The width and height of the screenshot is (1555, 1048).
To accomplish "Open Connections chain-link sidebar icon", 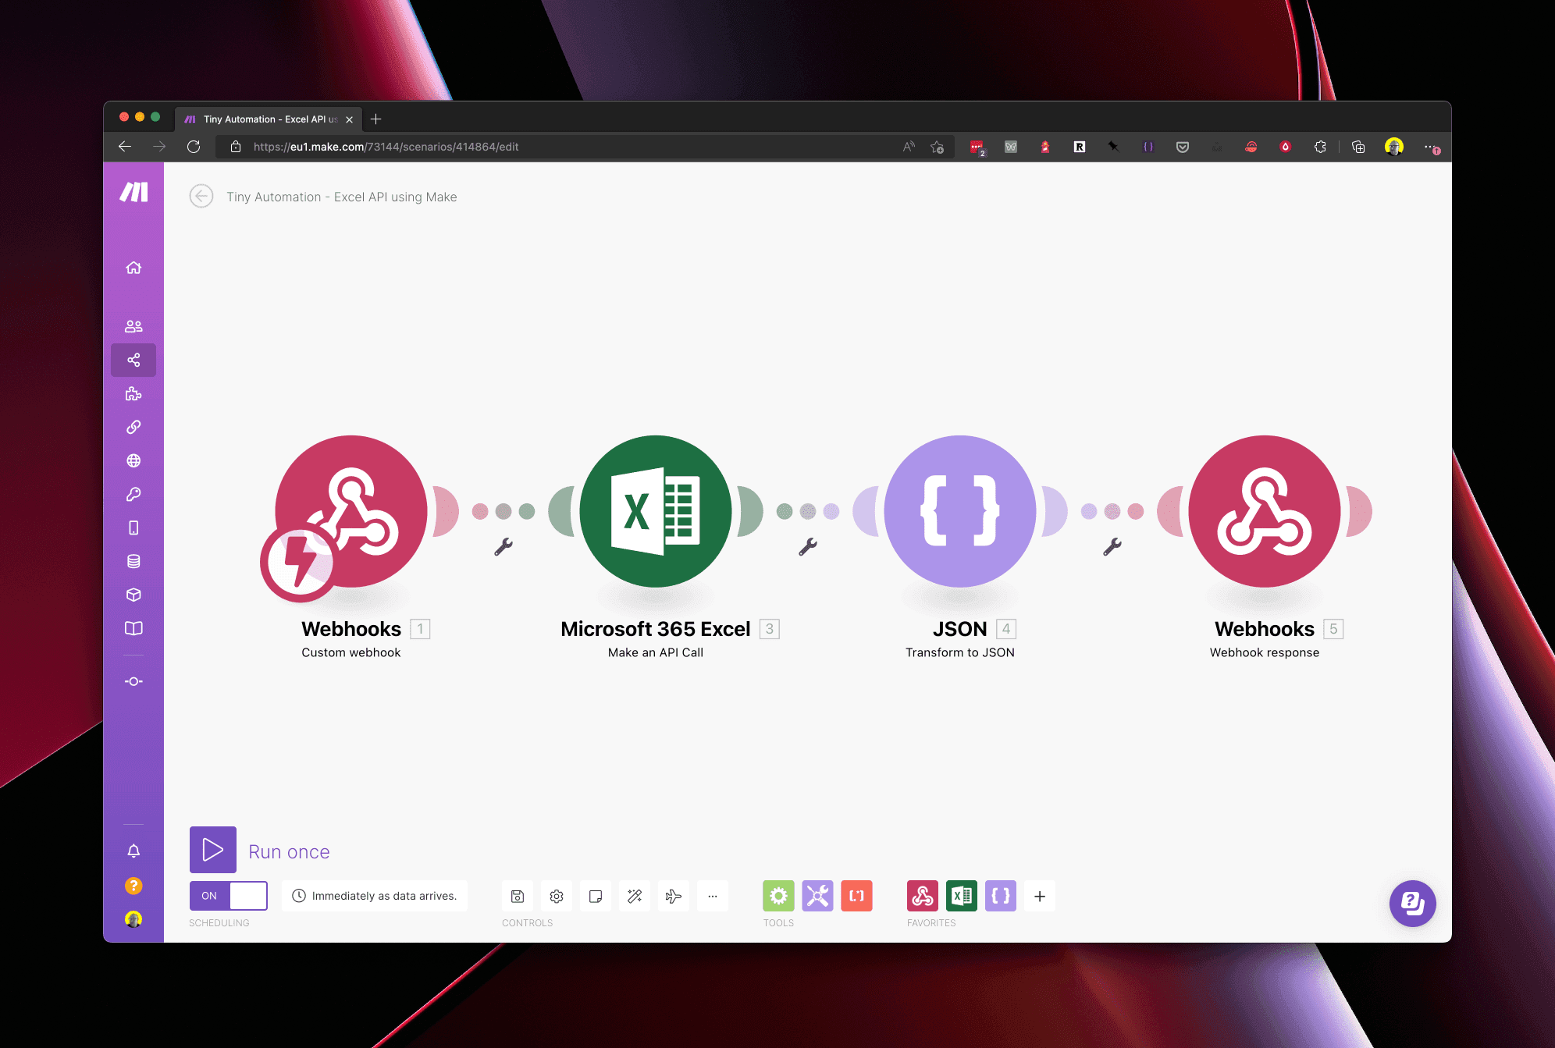I will 133,427.
